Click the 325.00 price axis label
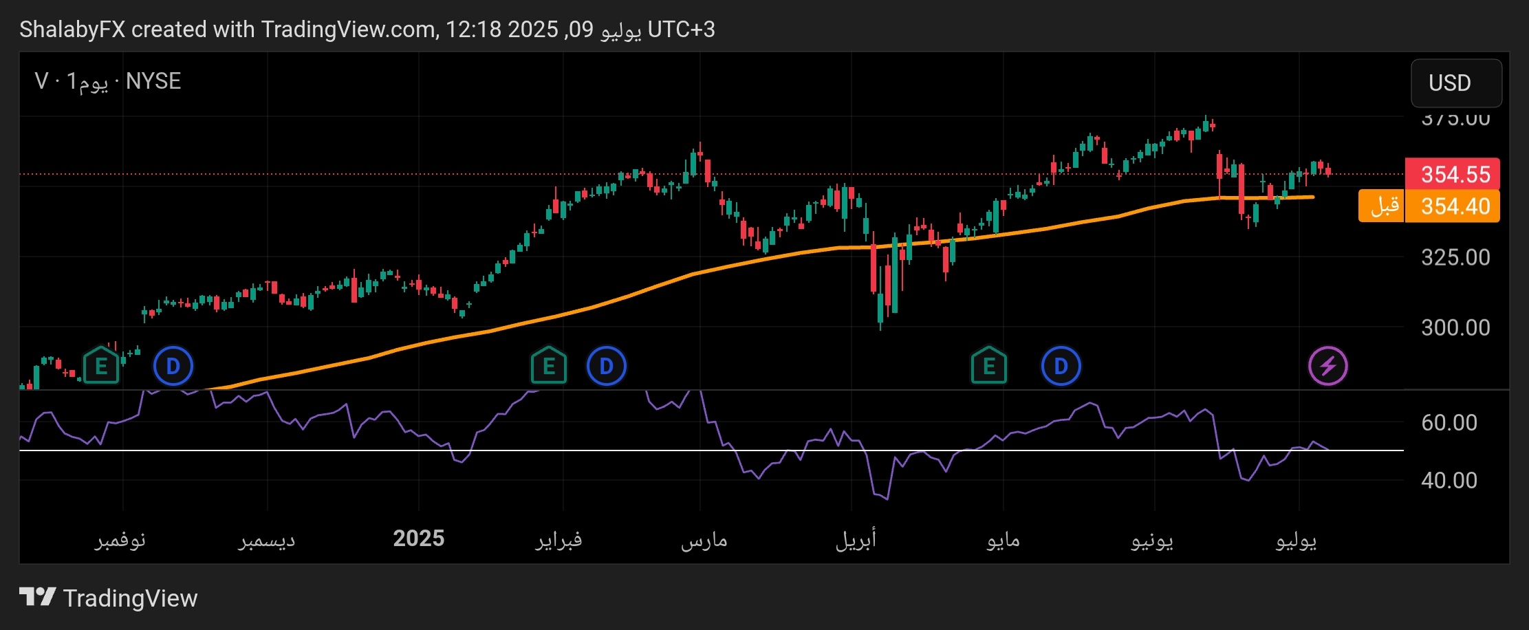Viewport: 1529px width, 630px height. (1455, 257)
